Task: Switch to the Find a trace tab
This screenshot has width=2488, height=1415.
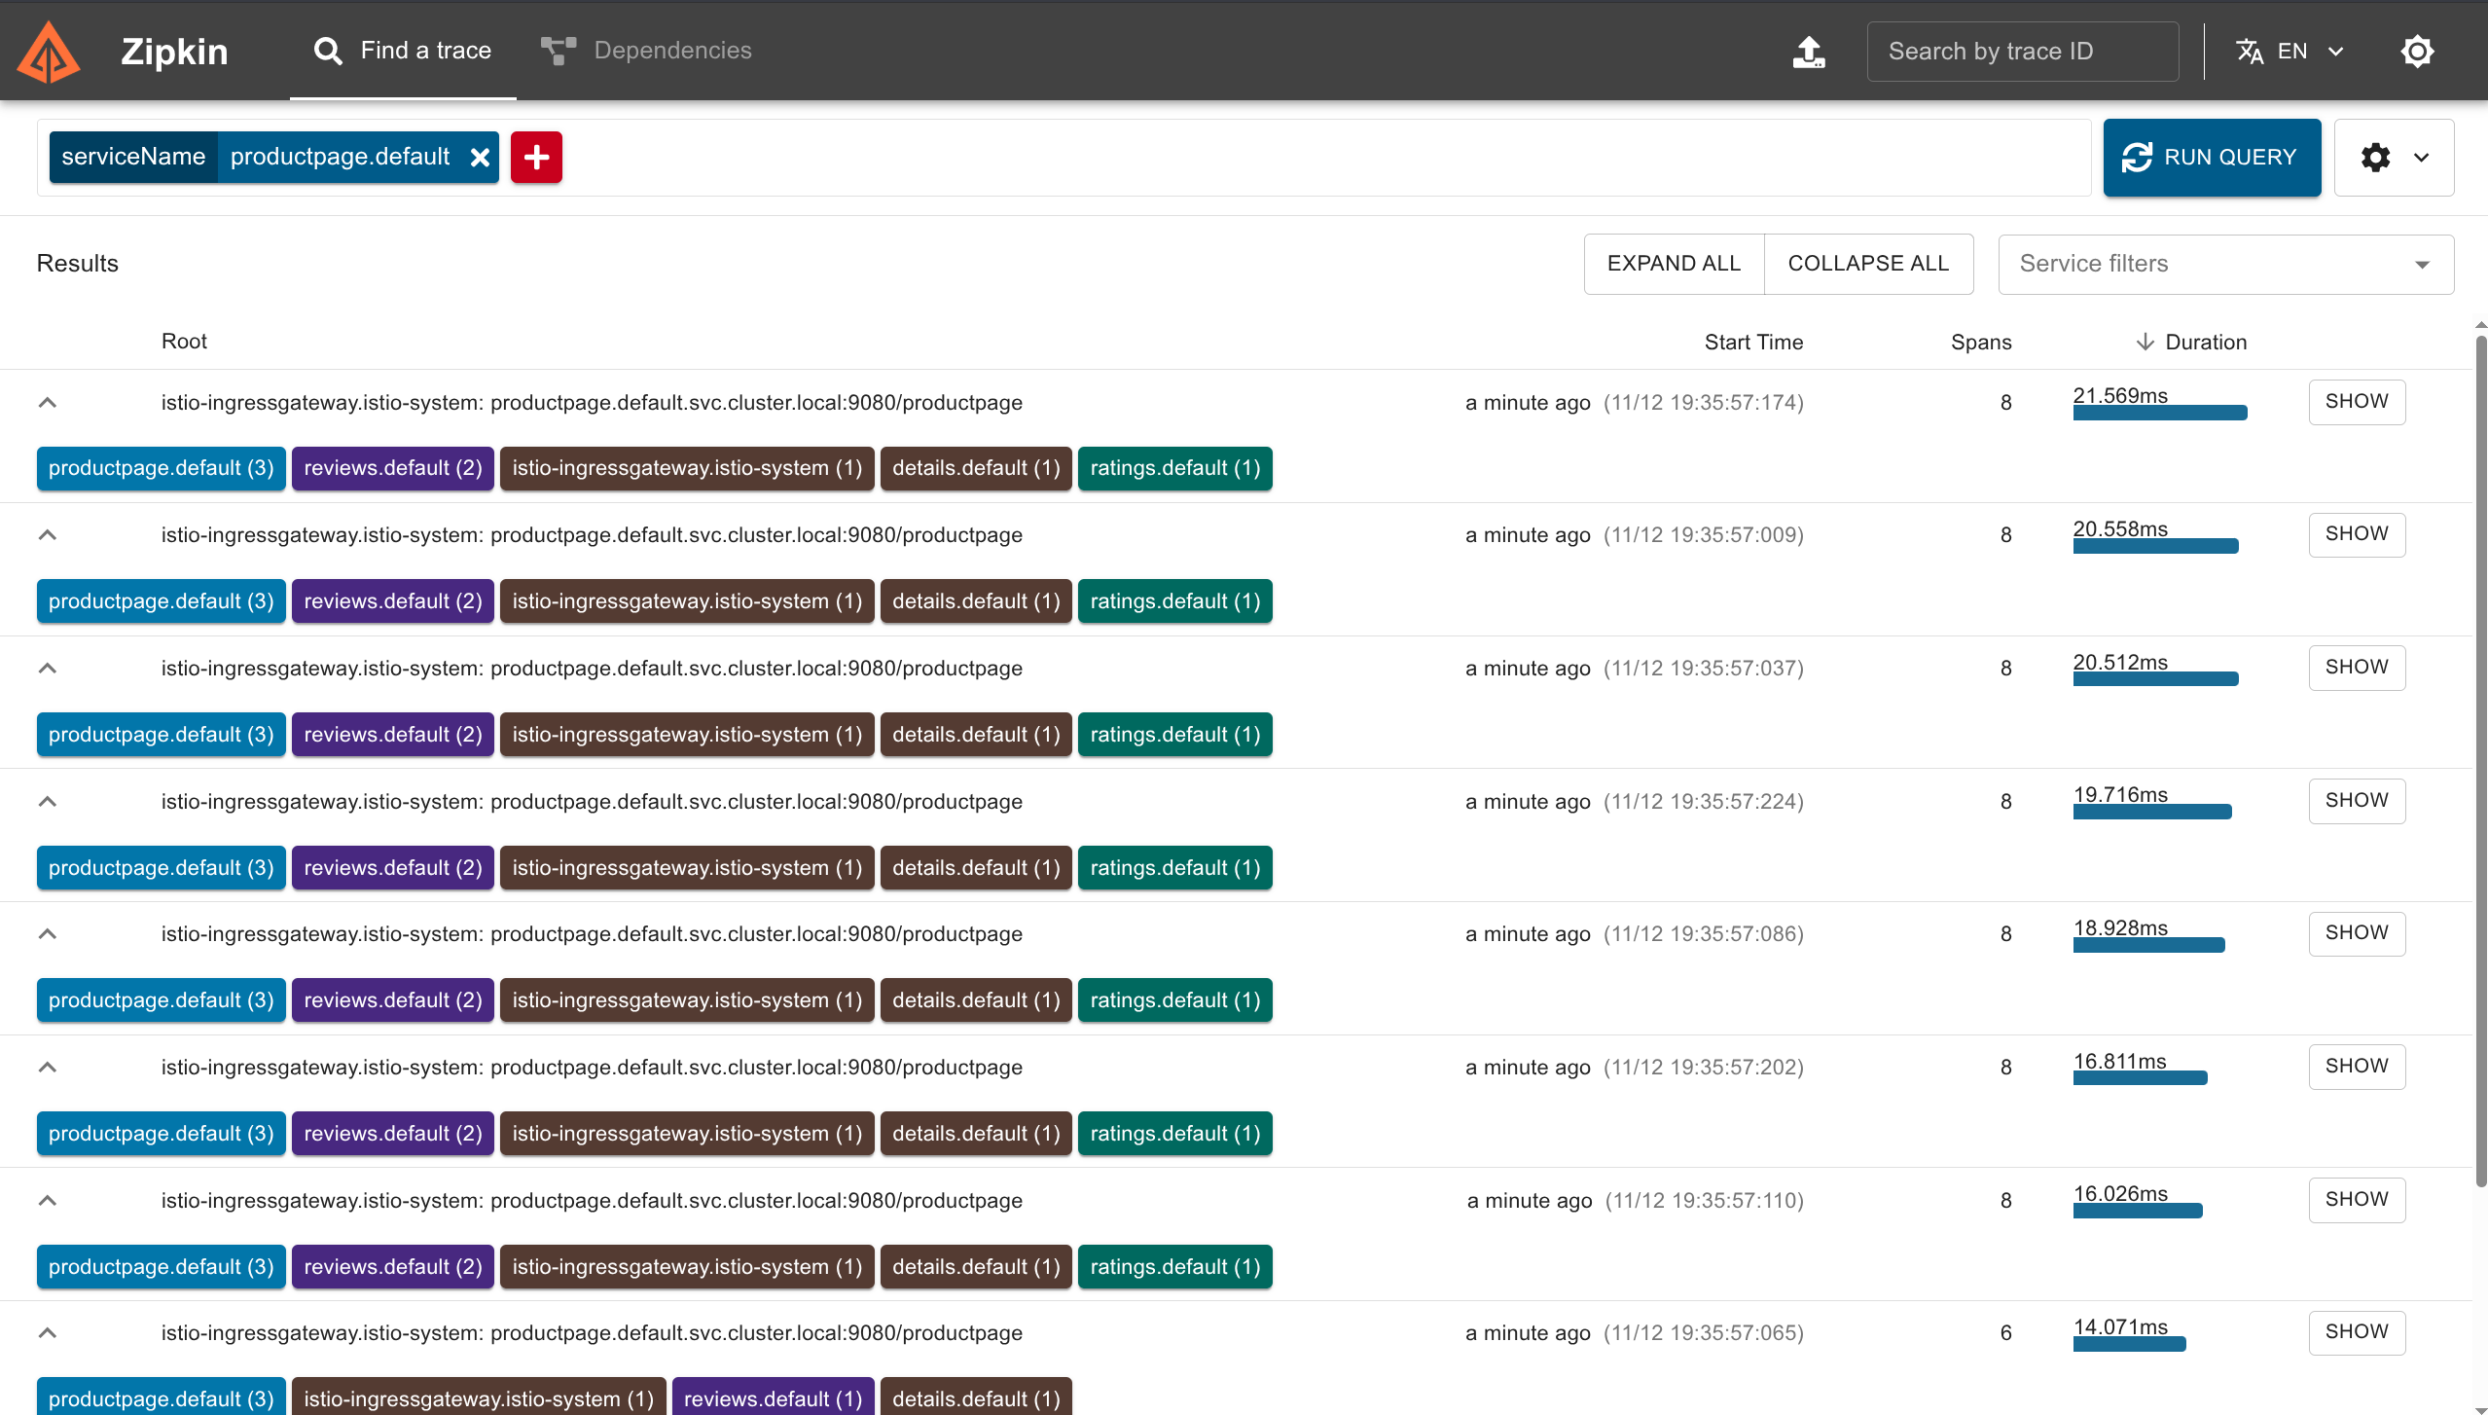Action: tap(403, 51)
